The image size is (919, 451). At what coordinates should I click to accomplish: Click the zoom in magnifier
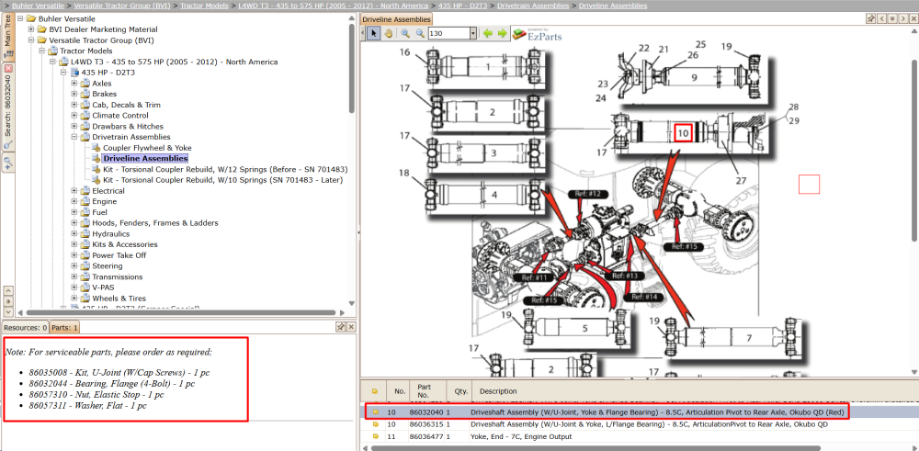(405, 33)
